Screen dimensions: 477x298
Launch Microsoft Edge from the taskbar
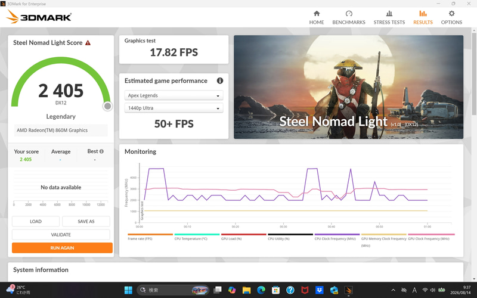261,290
